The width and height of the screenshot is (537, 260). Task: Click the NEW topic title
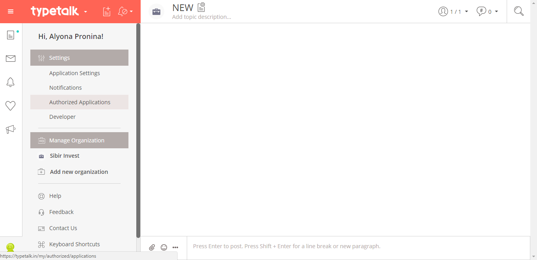click(x=183, y=7)
